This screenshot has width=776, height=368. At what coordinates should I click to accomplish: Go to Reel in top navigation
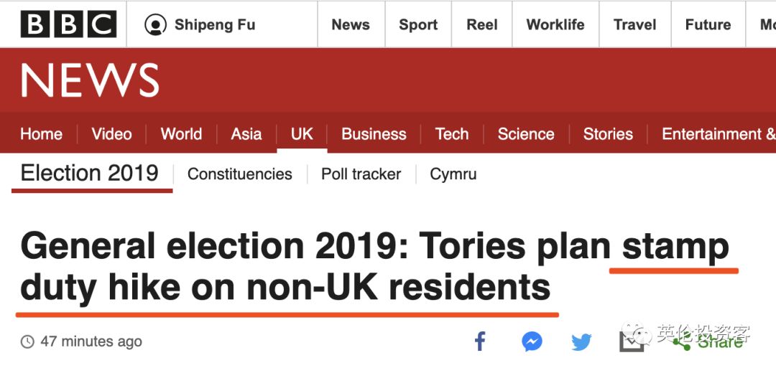(x=481, y=25)
